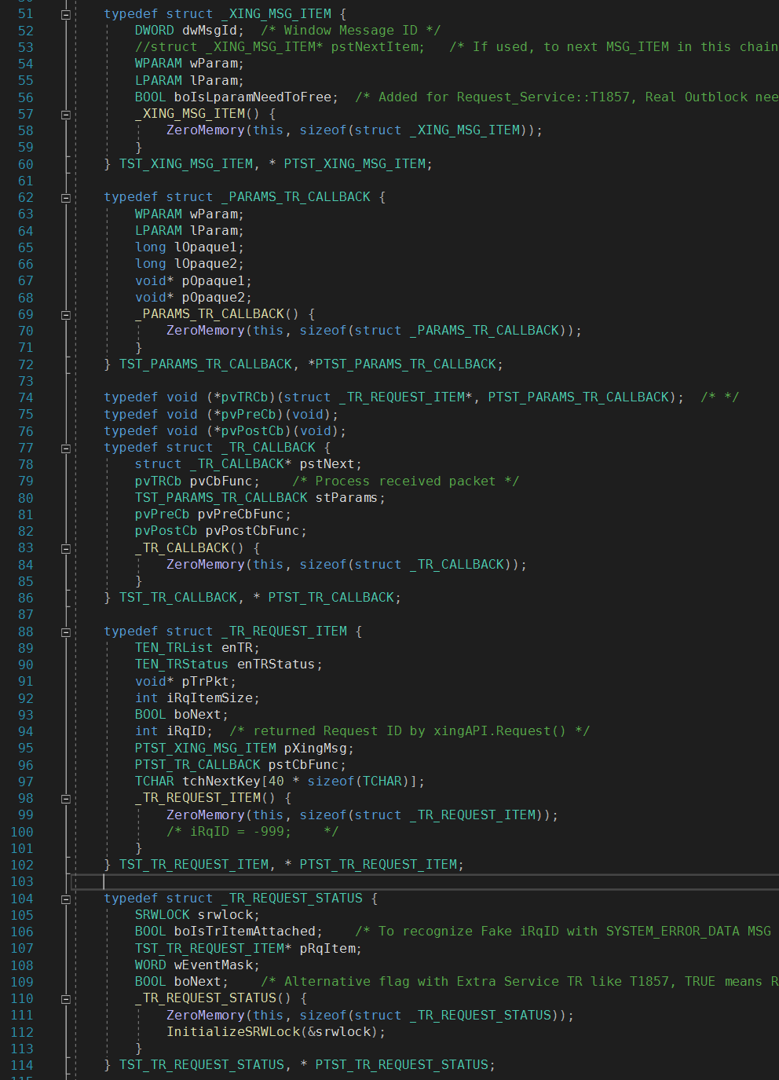Click the pvPostCb typedef name on line 76
This screenshot has height=1080, width=779.
[252, 431]
